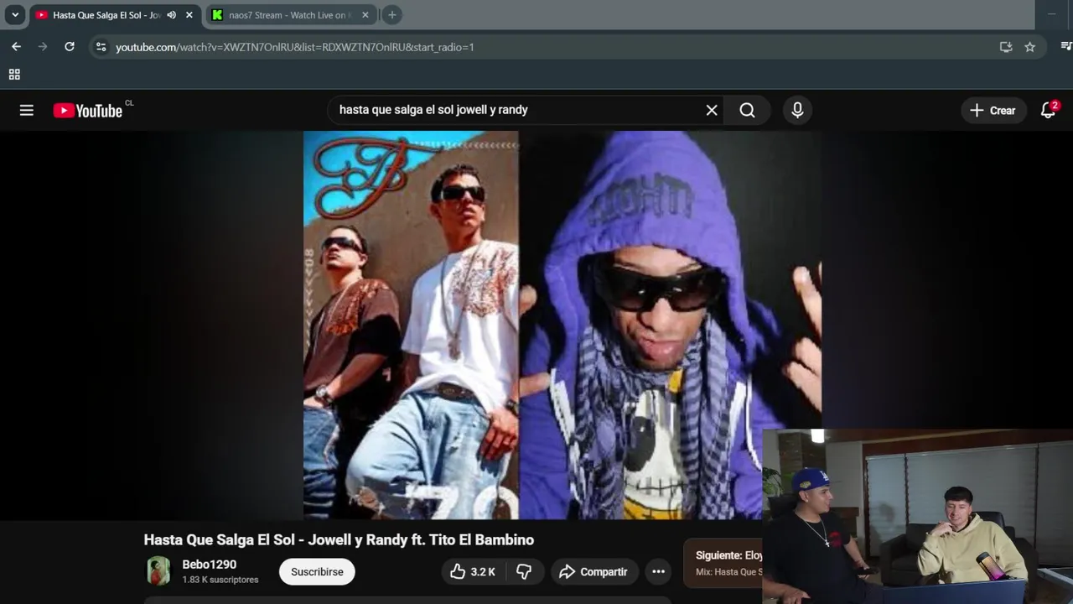
Task: Bookmark this page with the star
Action: tap(1030, 47)
